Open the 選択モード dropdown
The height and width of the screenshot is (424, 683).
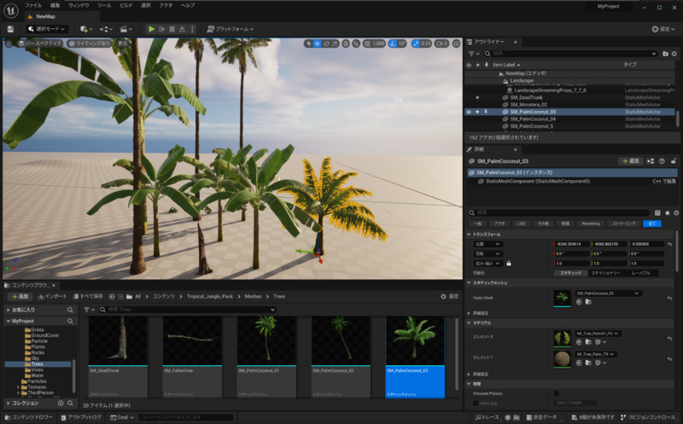(x=45, y=29)
